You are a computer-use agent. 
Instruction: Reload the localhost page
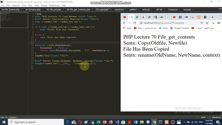135,23
